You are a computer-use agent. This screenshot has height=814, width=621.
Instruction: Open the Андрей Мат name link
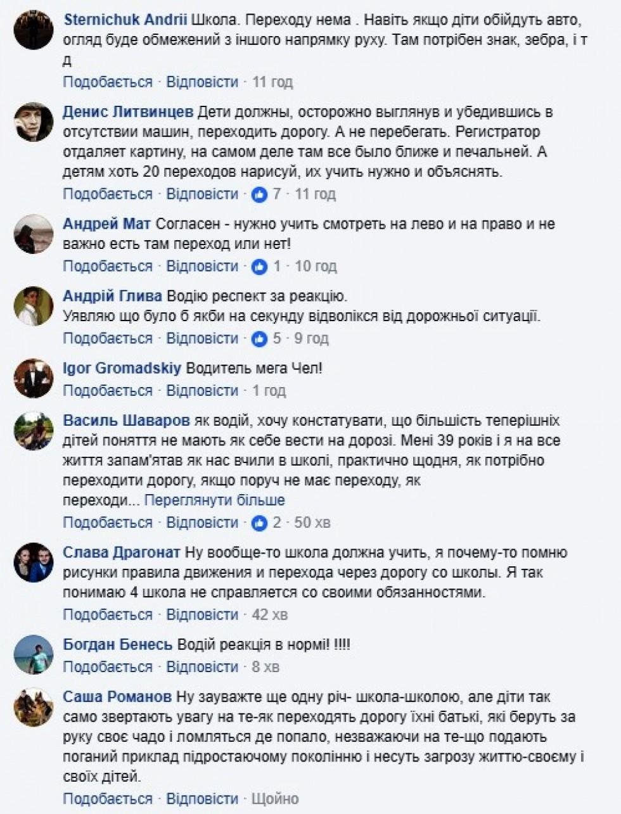coord(107,224)
